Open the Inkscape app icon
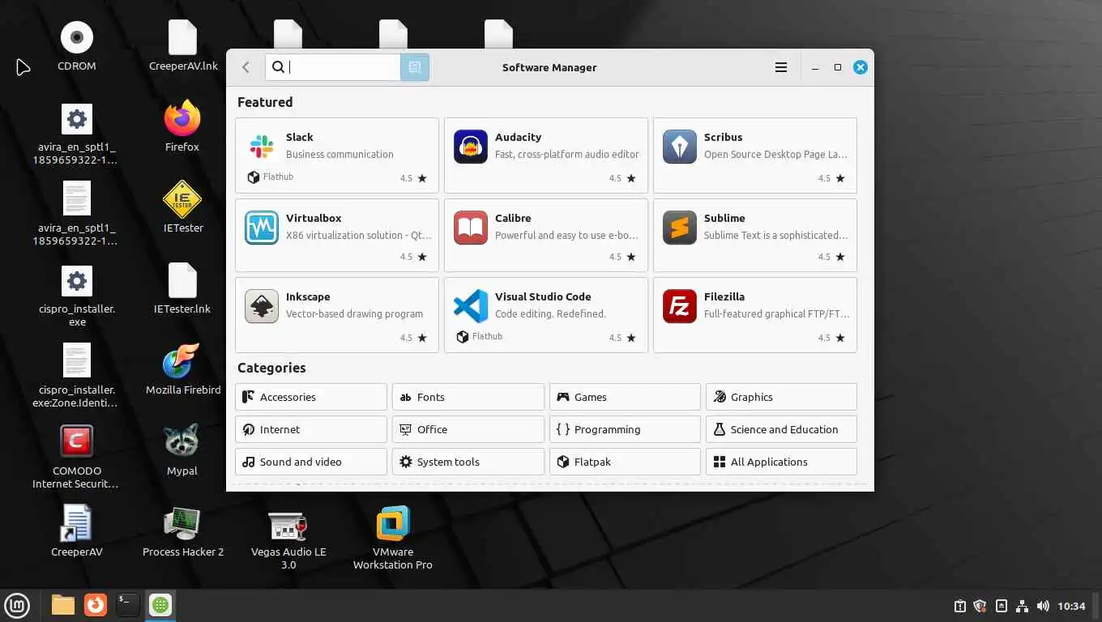This screenshot has width=1102, height=622. click(x=261, y=306)
